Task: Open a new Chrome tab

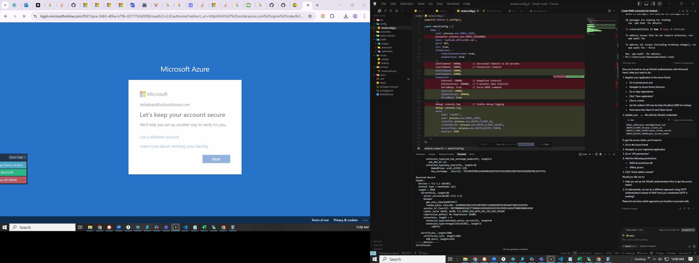Action: (x=317, y=5)
